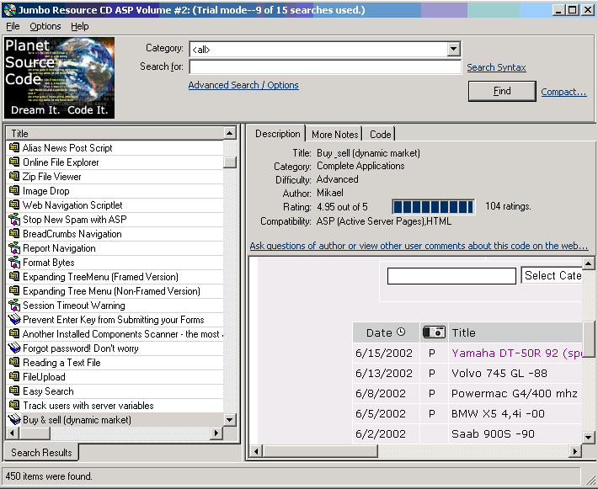Image resolution: width=598 pixels, height=489 pixels.
Task: Click the Easy Search entry icon
Action: point(14,391)
